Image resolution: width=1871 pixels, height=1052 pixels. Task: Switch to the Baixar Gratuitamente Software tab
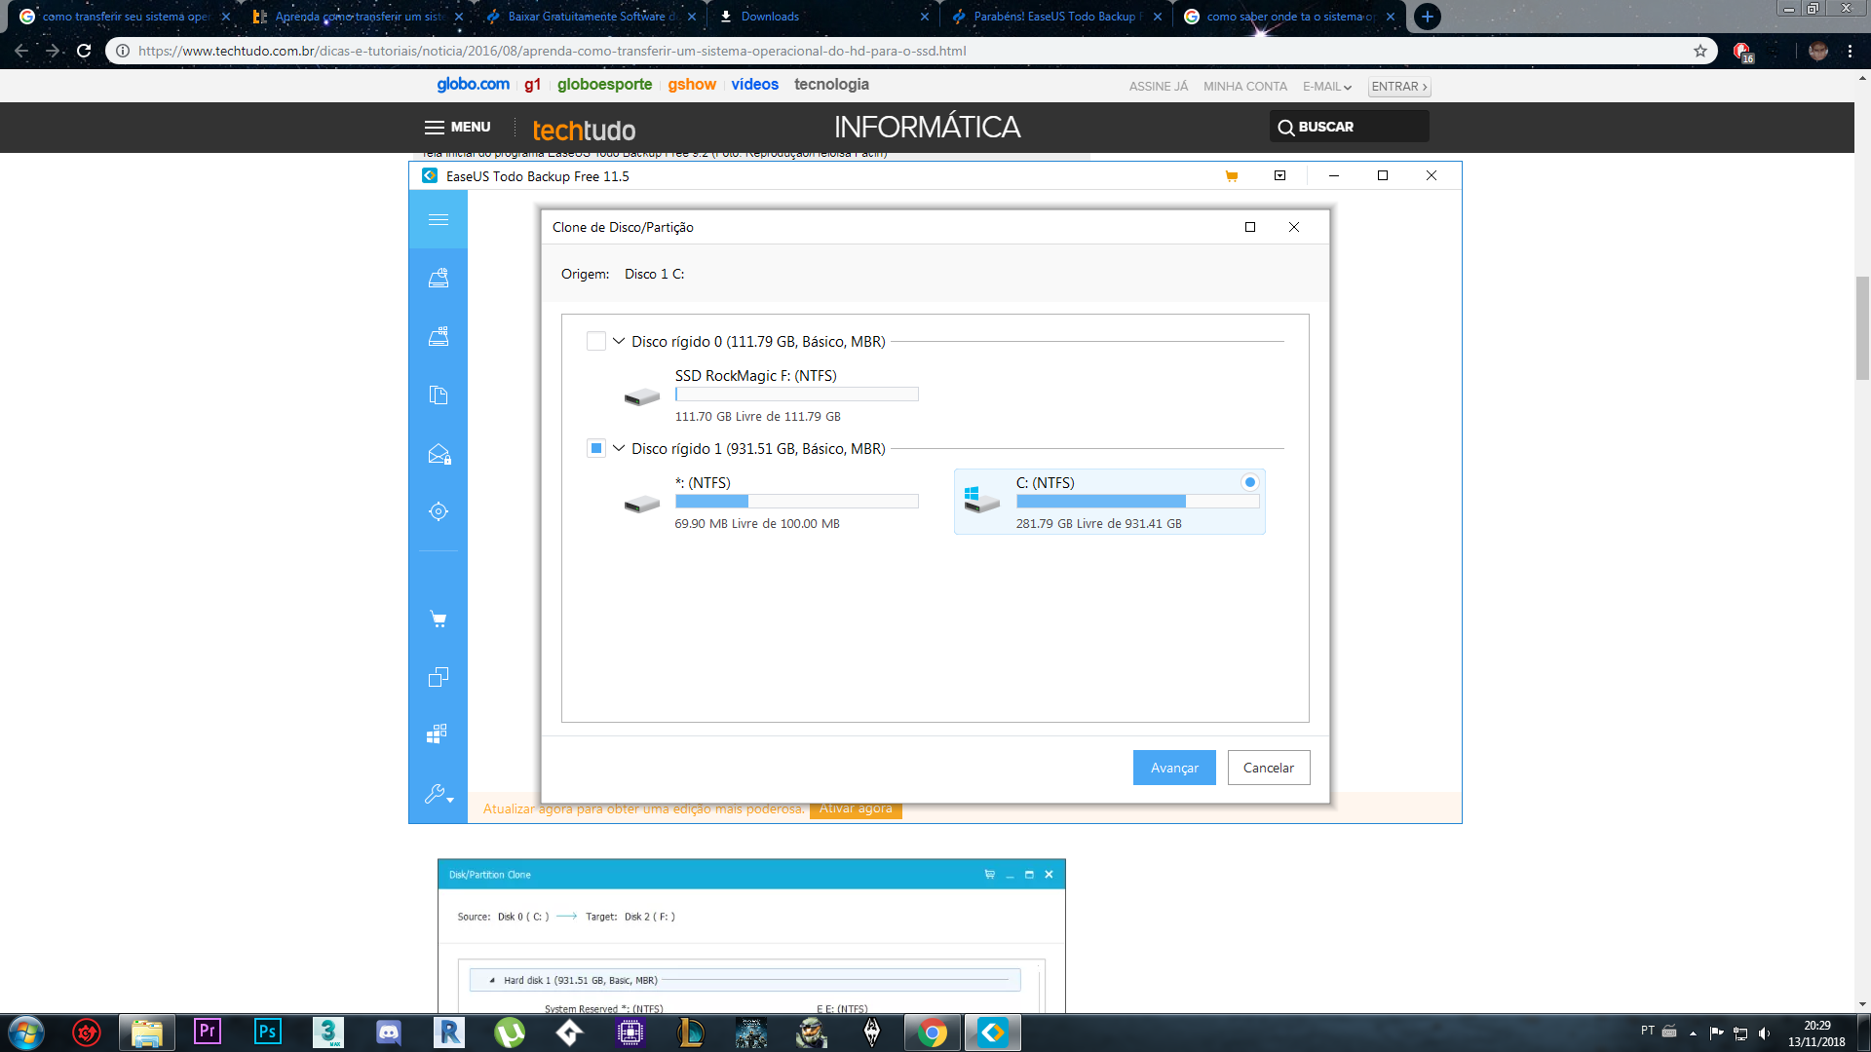pyautogui.click(x=591, y=17)
